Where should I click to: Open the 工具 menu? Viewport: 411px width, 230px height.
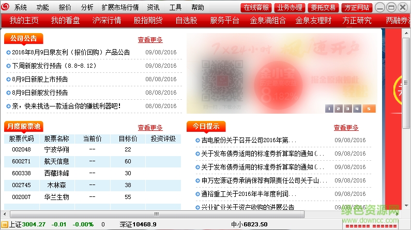pos(175,7)
